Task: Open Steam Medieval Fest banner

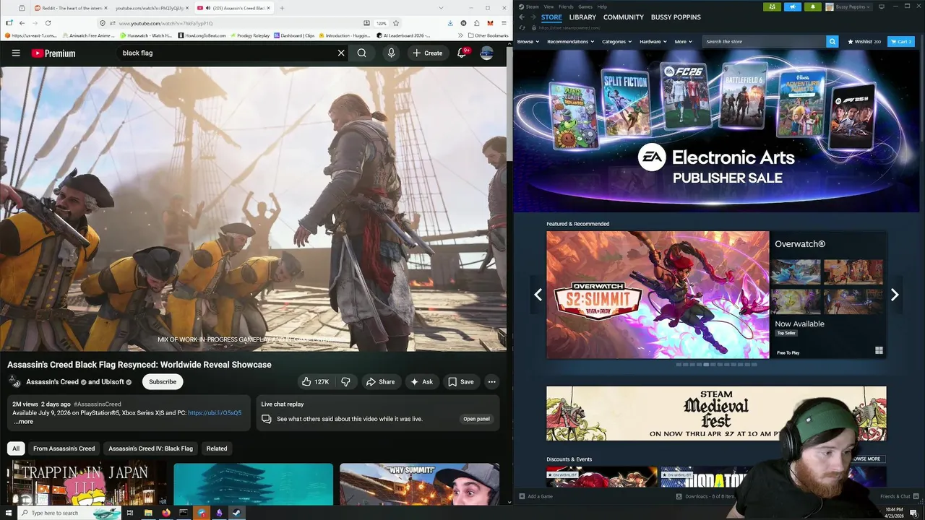Action: [x=716, y=413]
